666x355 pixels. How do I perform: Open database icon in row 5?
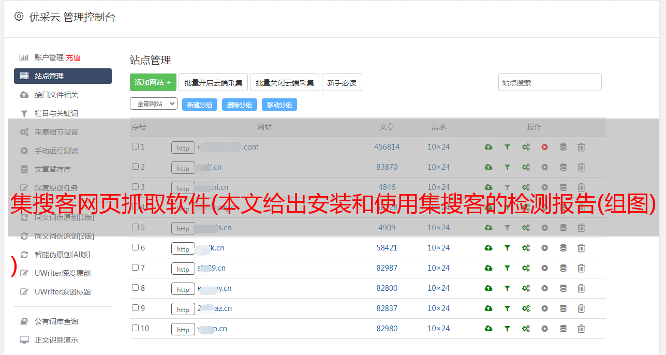click(563, 228)
